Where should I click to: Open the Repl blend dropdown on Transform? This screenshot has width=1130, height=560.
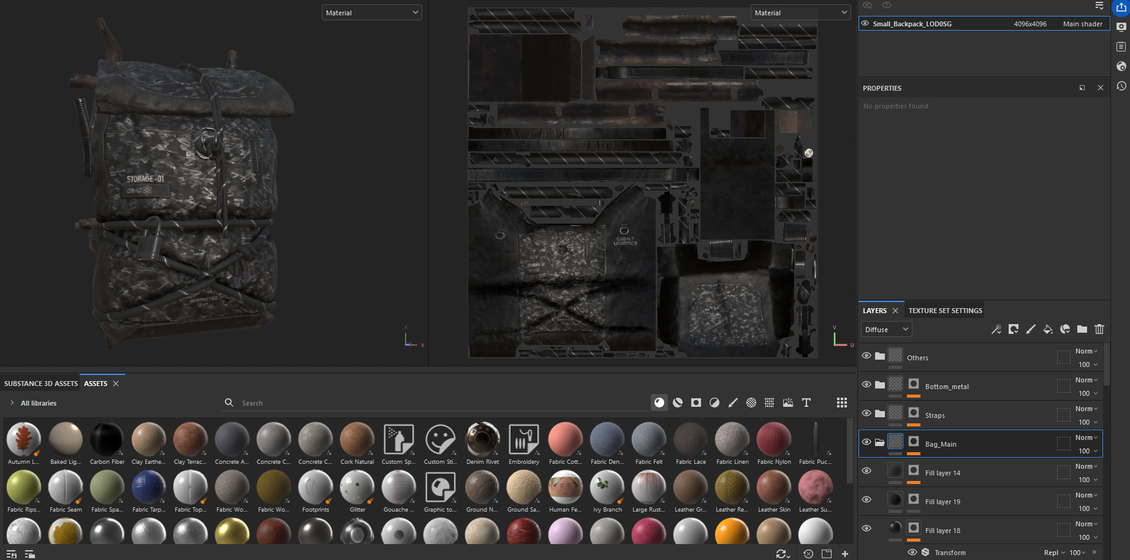coord(1055,553)
